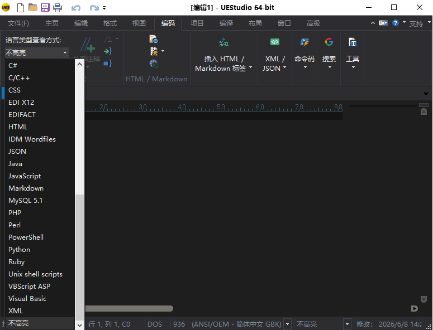This screenshot has width=433, height=330.
Task: Click the language list scroll down arrow
Action: click(79, 325)
